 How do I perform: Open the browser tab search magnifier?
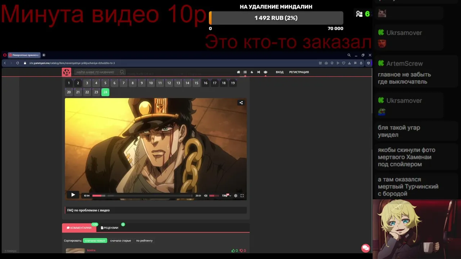pos(349,55)
